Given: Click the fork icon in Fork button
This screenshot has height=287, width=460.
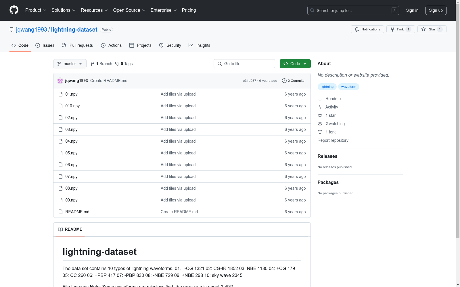Looking at the screenshot, I should pos(392,29).
